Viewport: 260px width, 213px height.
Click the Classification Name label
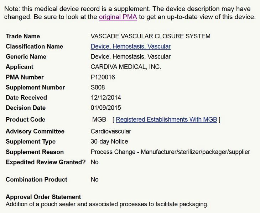[34, 47]
